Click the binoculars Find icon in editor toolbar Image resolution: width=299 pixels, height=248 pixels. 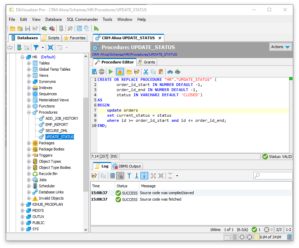point(170,72)
